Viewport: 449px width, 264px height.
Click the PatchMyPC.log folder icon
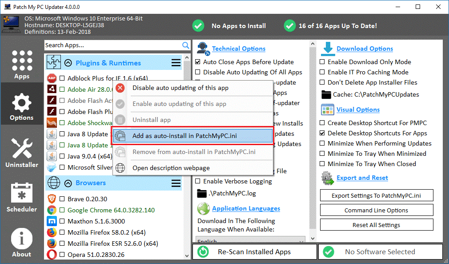[201, 193]
